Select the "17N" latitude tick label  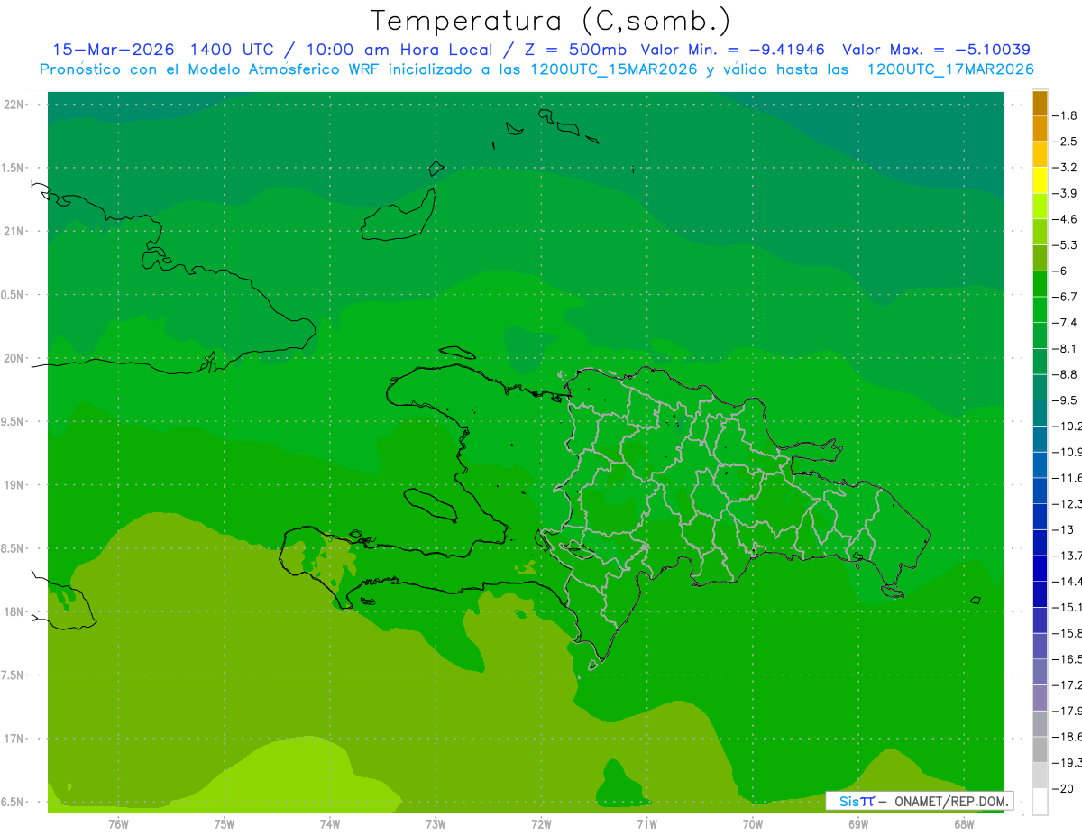click(x=14, y=740)
